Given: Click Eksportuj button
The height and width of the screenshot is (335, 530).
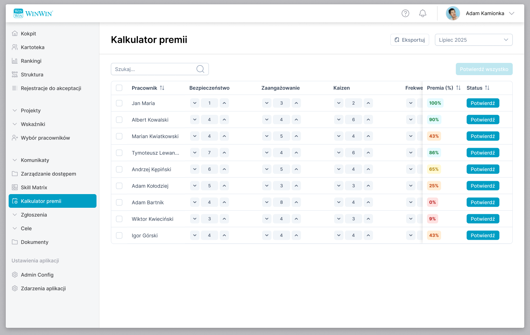Looking at the screenshot, I should (x=410, y=40).
